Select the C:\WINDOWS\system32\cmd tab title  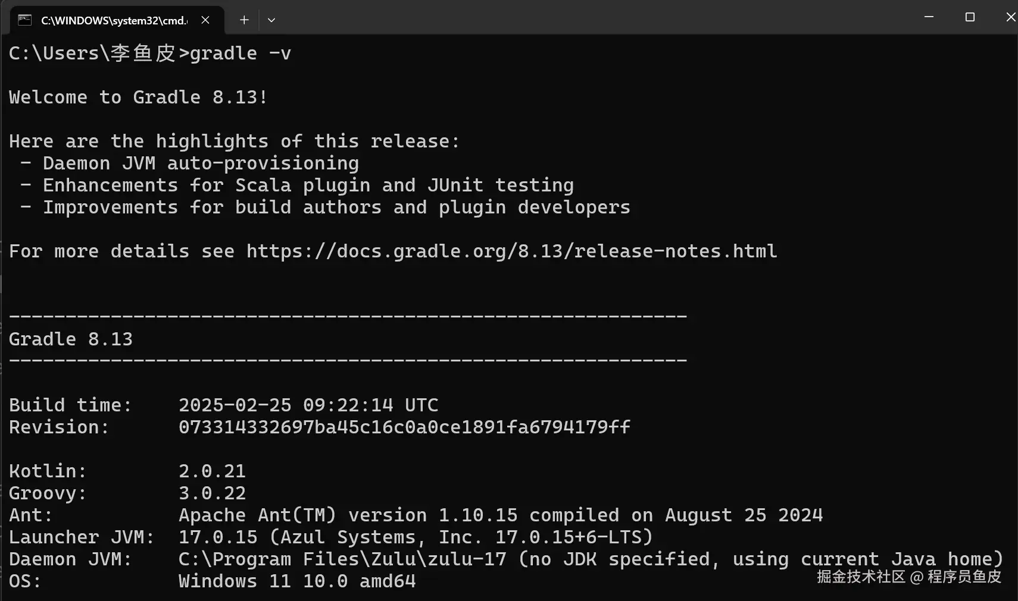coord(113,20)
